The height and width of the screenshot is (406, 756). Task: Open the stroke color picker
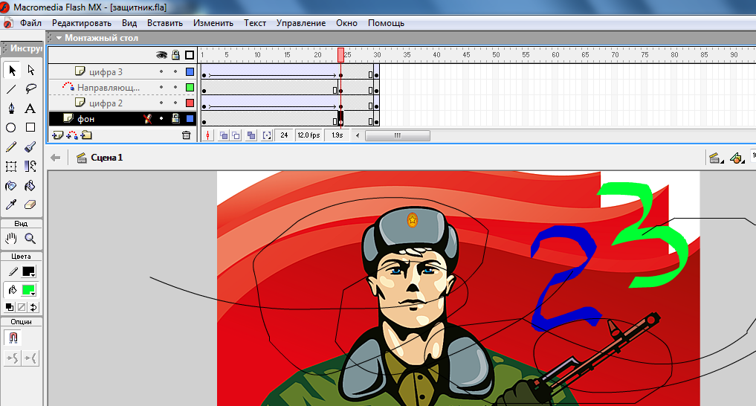(x=28, y=271)
